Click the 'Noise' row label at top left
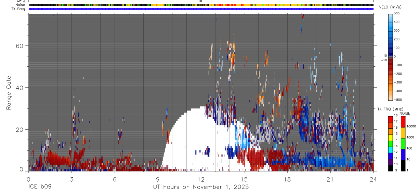Image resolution: width=420 pixels, height=194 pixels. click(x=21, y=5)
